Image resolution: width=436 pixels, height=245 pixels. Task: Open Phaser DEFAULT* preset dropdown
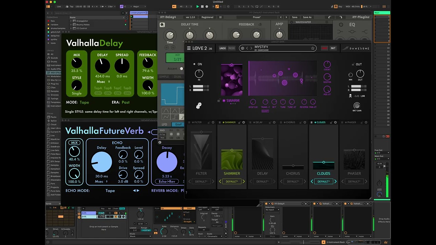[354, 182]
